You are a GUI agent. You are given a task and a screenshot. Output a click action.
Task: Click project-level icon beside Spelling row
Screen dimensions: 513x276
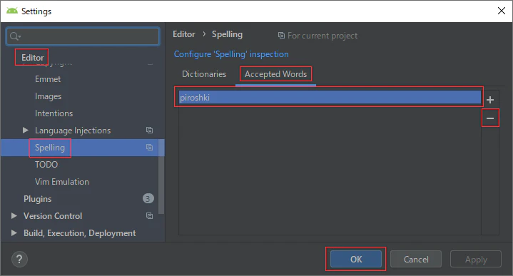pos(150,147)
